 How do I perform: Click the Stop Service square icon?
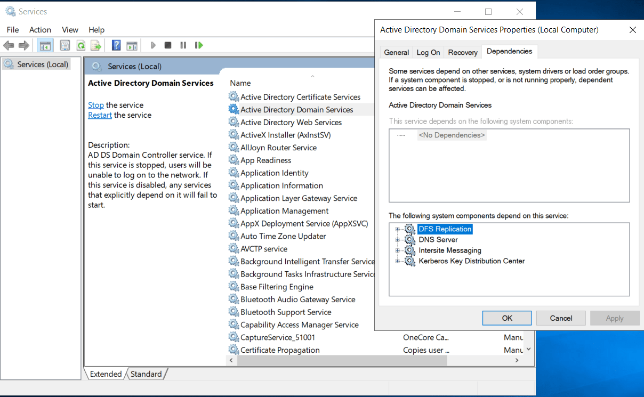tap(167, 45)
